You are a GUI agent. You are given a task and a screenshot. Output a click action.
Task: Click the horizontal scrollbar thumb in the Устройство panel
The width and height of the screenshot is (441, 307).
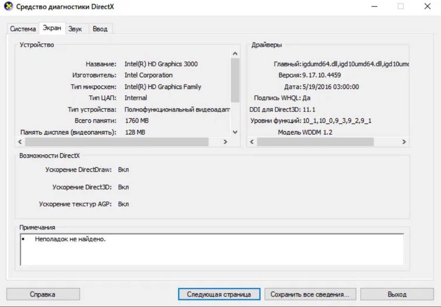[117, 142]
